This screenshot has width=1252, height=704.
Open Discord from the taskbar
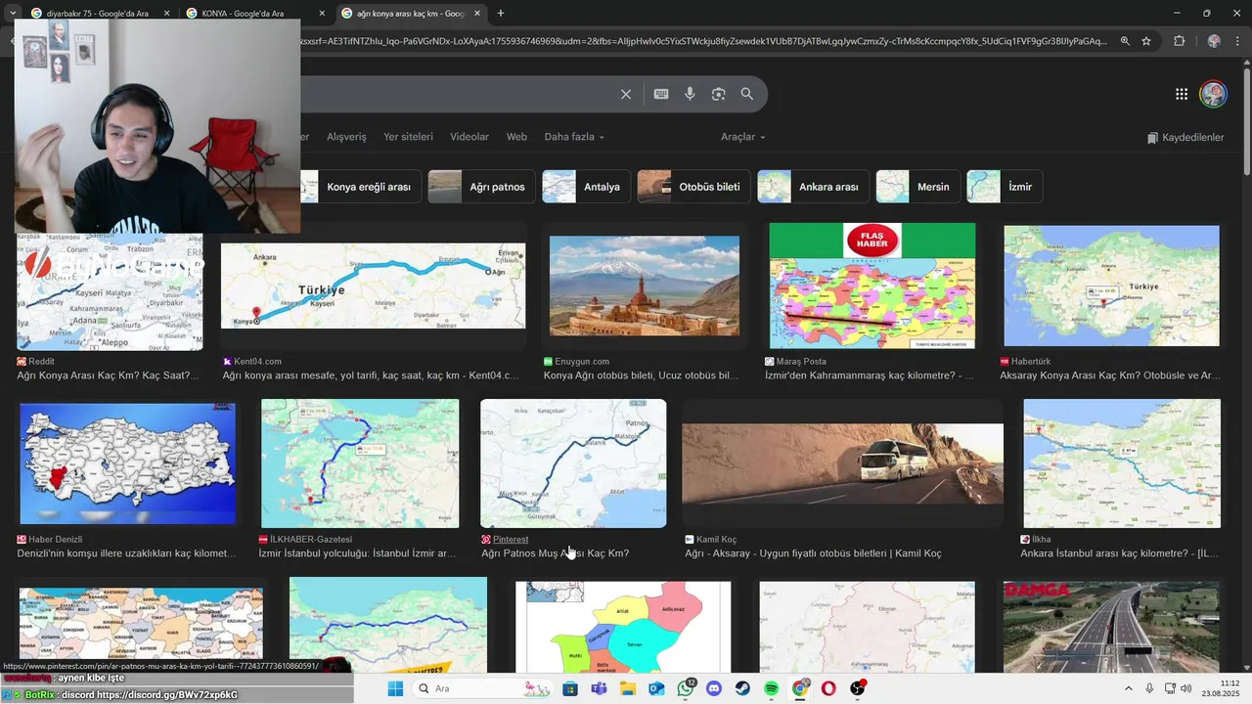click(714, 688)
